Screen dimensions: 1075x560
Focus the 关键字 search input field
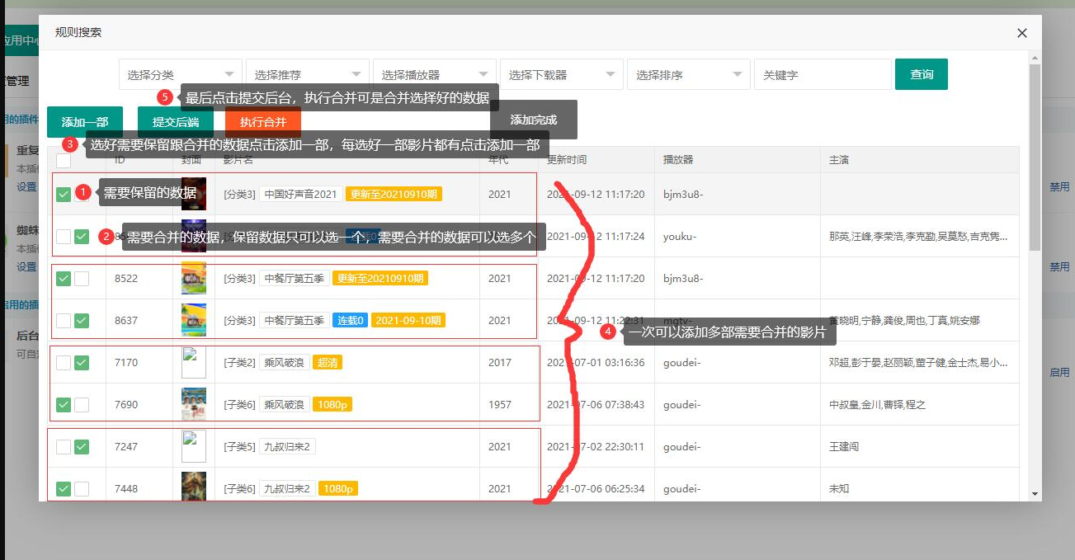823,74
